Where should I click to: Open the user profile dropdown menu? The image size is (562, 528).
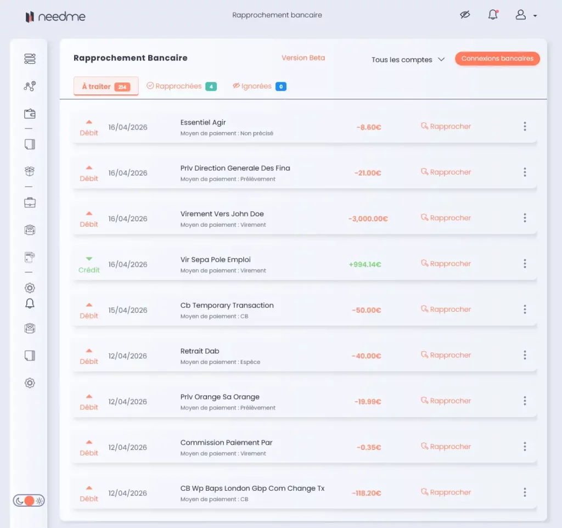pyautogui.click(x=525, y=15)
